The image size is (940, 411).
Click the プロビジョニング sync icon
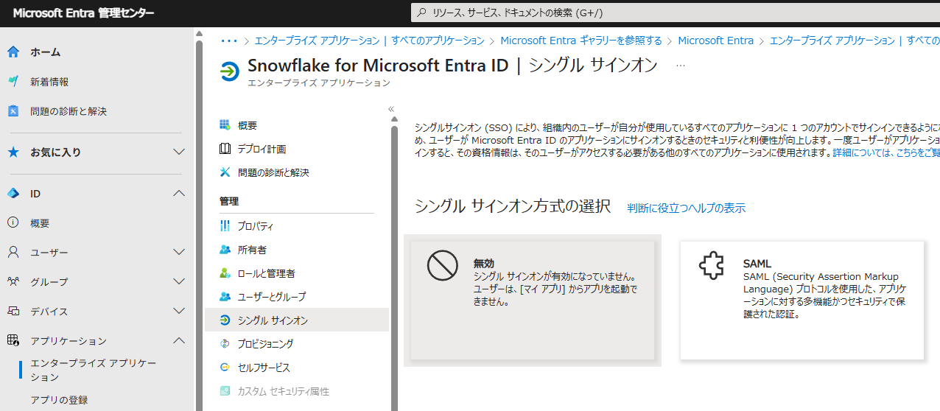[225, 344]
